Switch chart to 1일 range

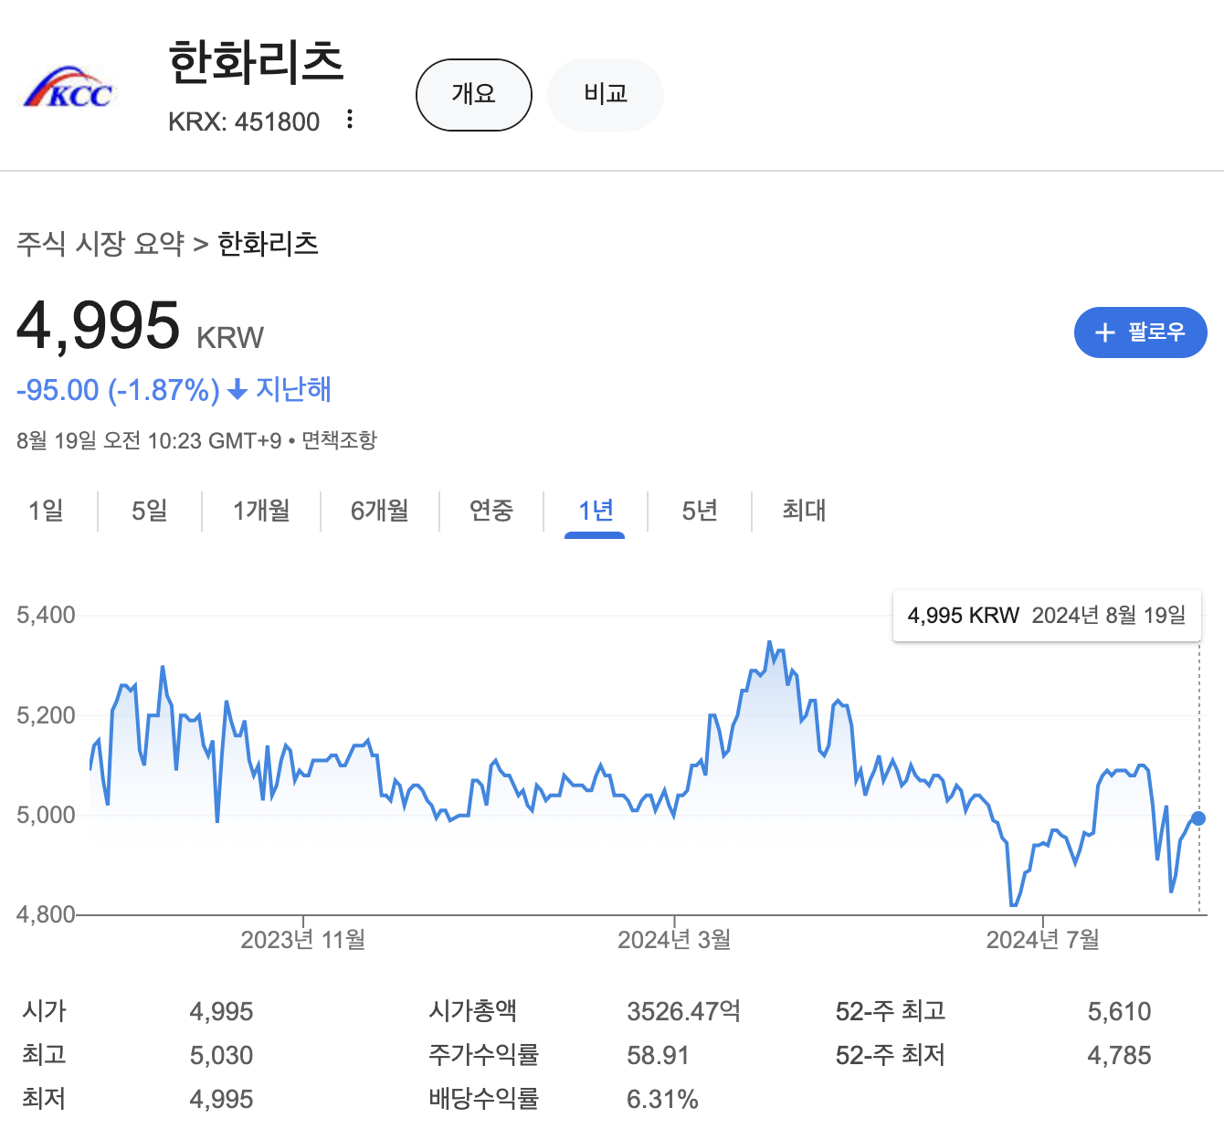(x=47, y=511)
